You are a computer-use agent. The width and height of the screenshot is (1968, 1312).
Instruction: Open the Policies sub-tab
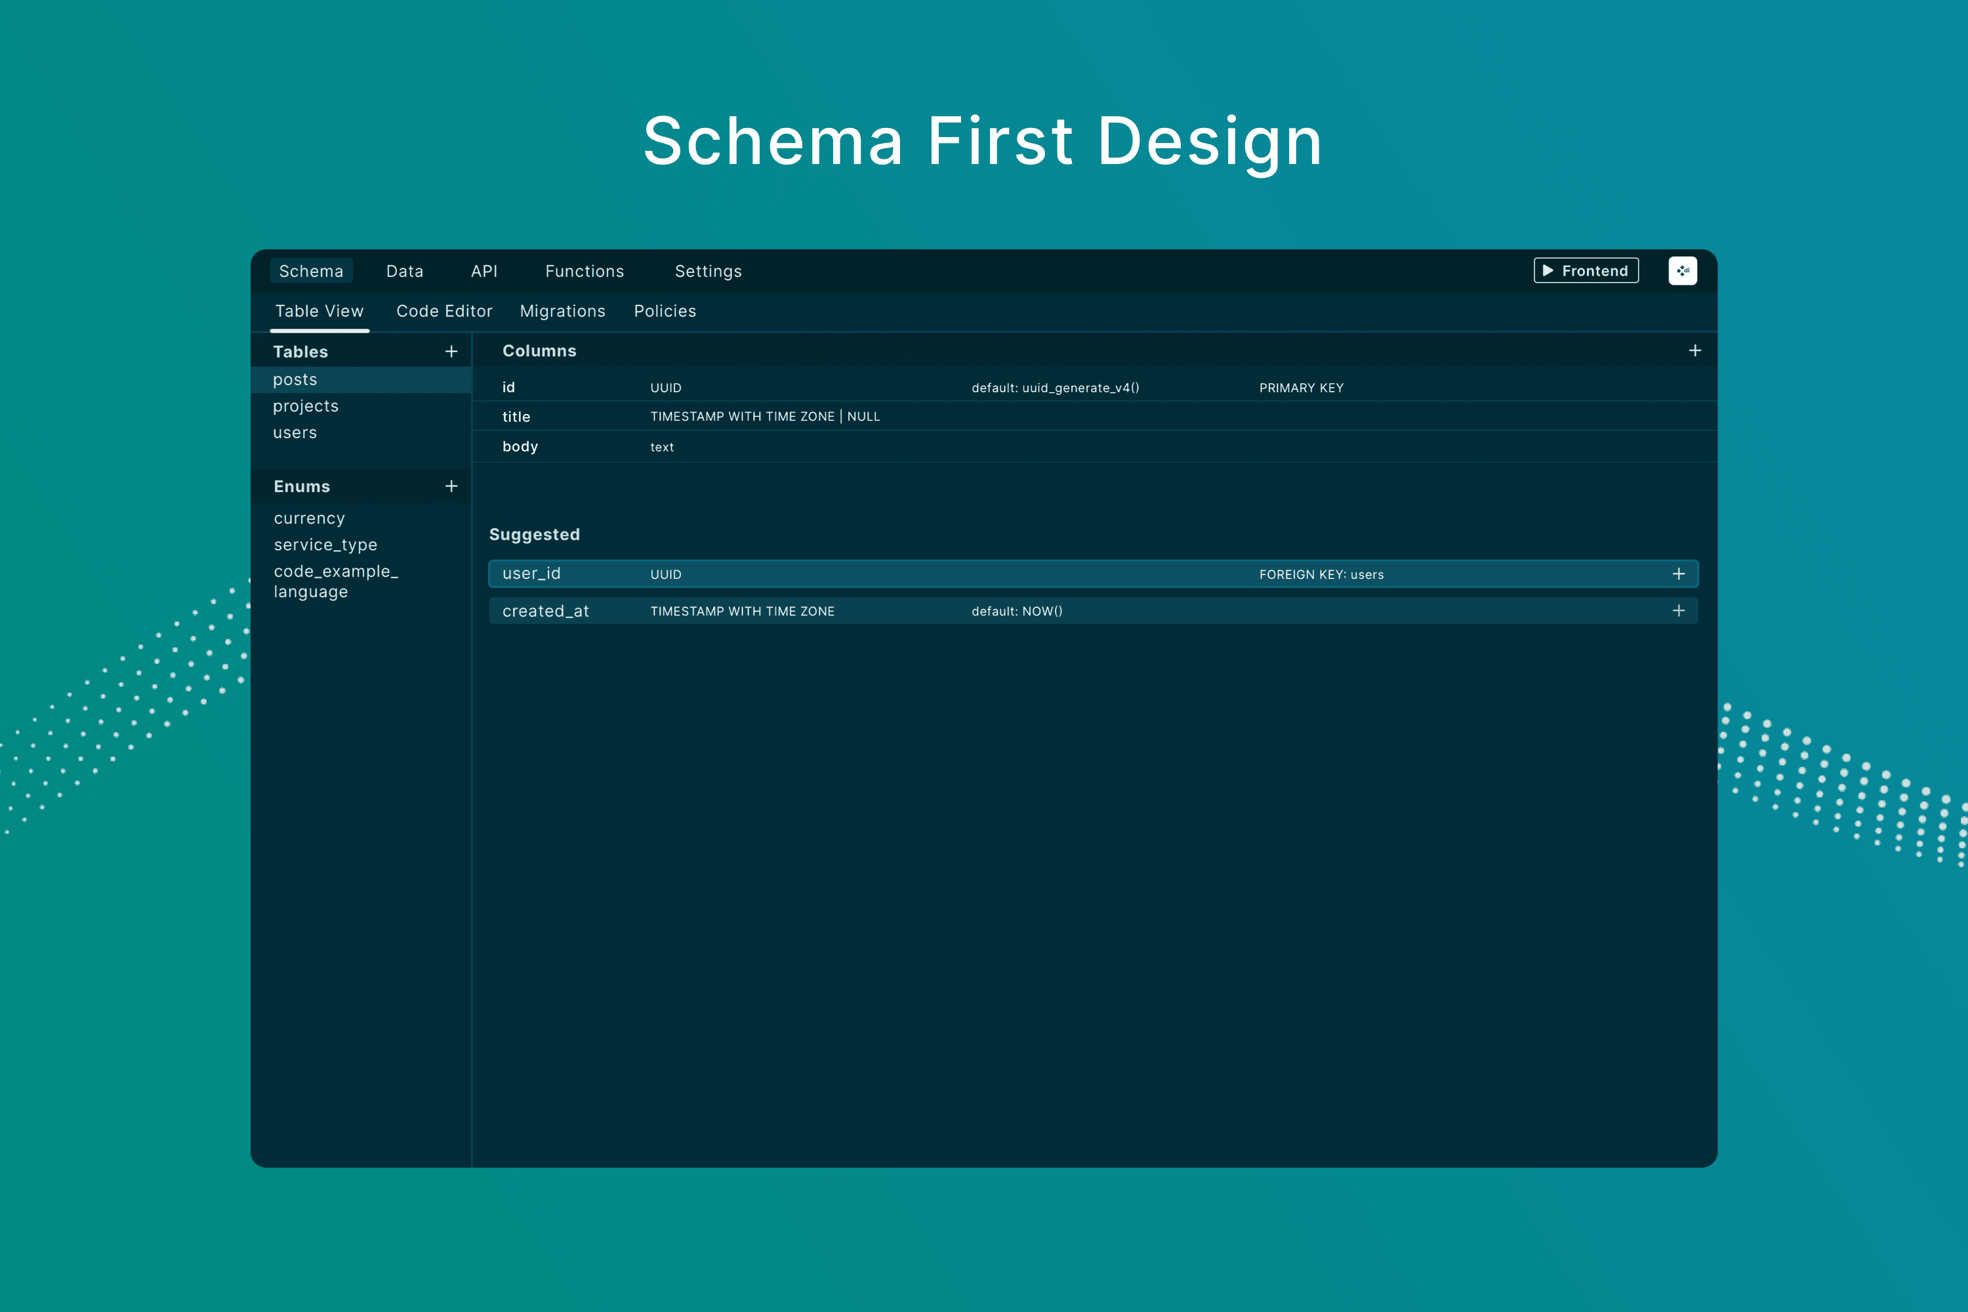click(665, 311)
